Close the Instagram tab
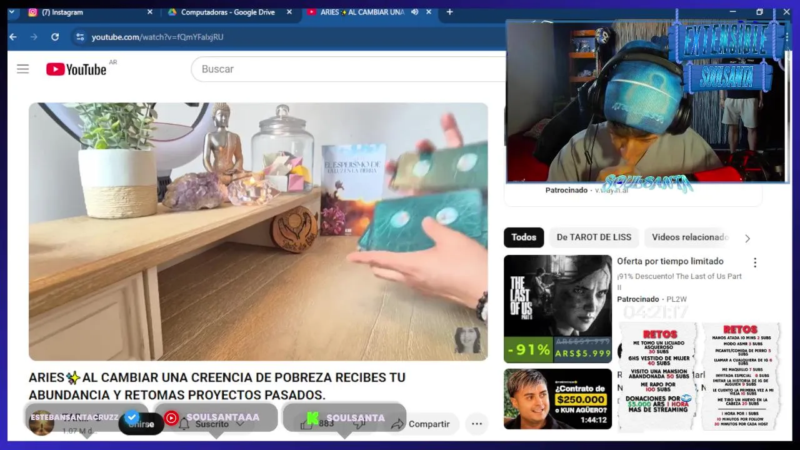Screen dimensions: 800x450 coord(149,12)
